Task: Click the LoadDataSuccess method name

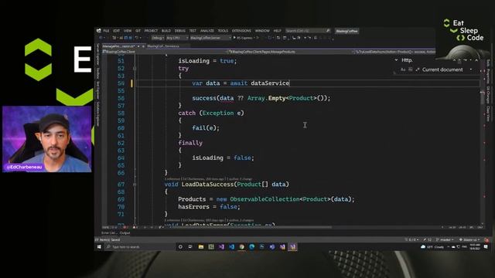Action: (207, 185)
